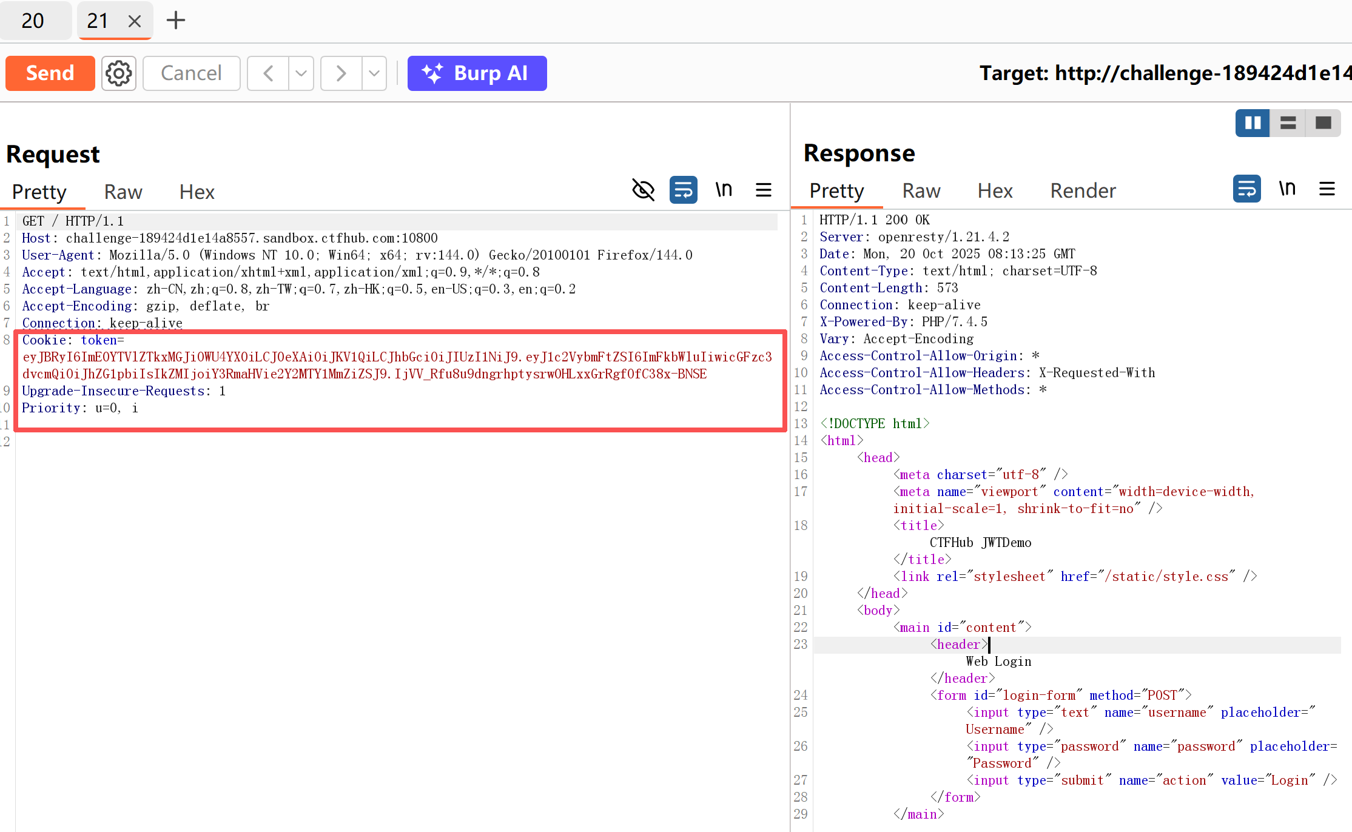Toggle line wrap in Request panel
The height and width of the screenshot is (832, 1352).
(x=683, y=190)
